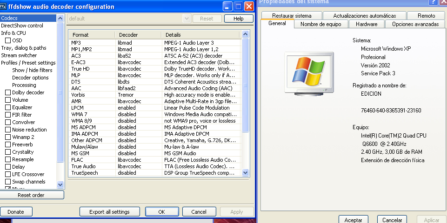The width and height of the screenshot is (447, 223).
Task: Click the codec list scrollbar thumb
Action: 245,85
